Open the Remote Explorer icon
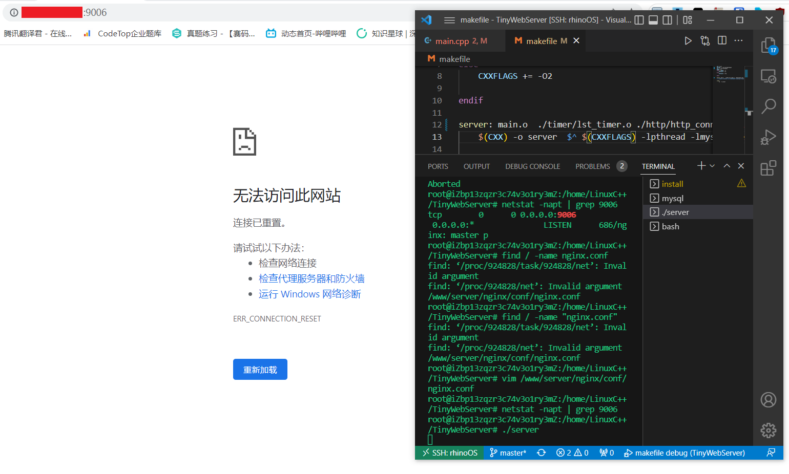 click(x=769, y=76)
